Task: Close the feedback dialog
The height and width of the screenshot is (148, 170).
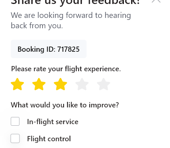Action: 156,1
